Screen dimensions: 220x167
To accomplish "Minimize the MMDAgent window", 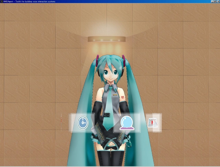I will (212, 1).
